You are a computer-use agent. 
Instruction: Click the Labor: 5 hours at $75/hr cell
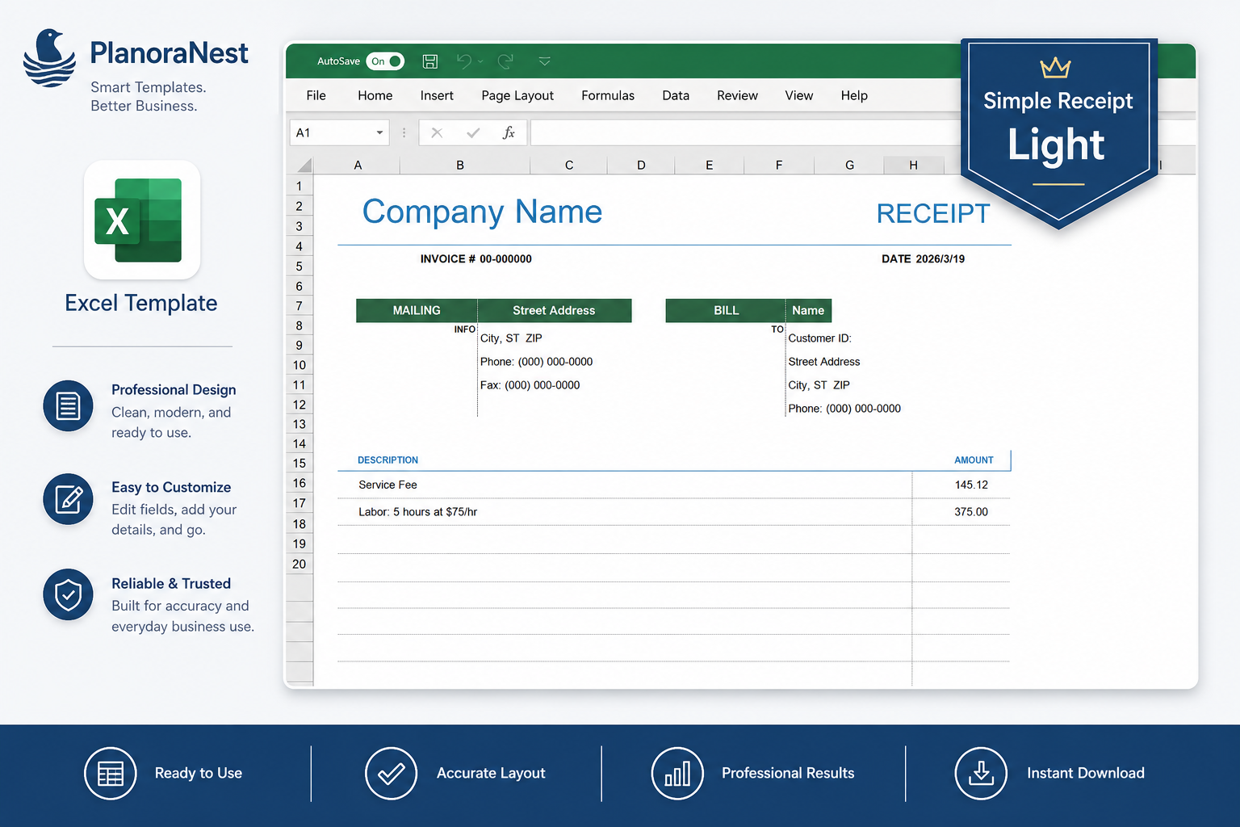pyautogui.click(x=417, y=512)
